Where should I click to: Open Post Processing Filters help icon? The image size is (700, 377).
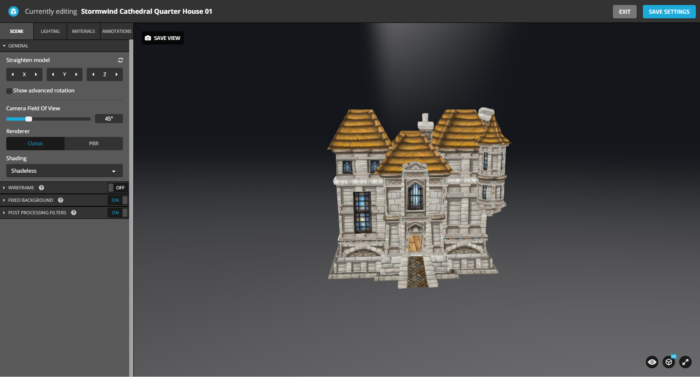coord(74,213)
